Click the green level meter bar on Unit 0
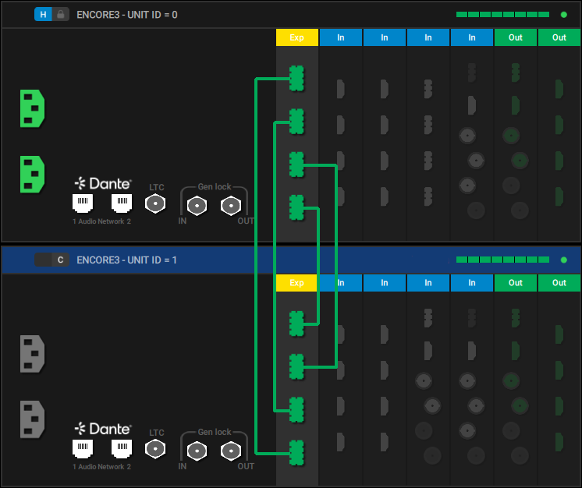Viewport: 582px width, 488px height. tap(502, 15)
